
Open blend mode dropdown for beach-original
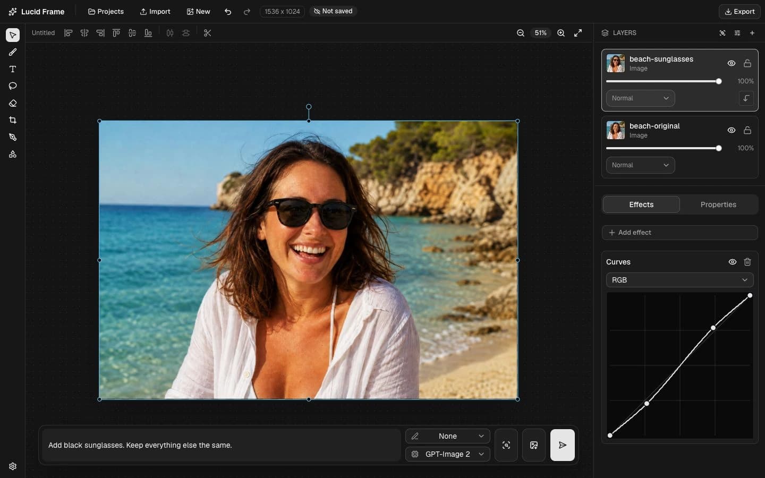click(x=641, y=165)
